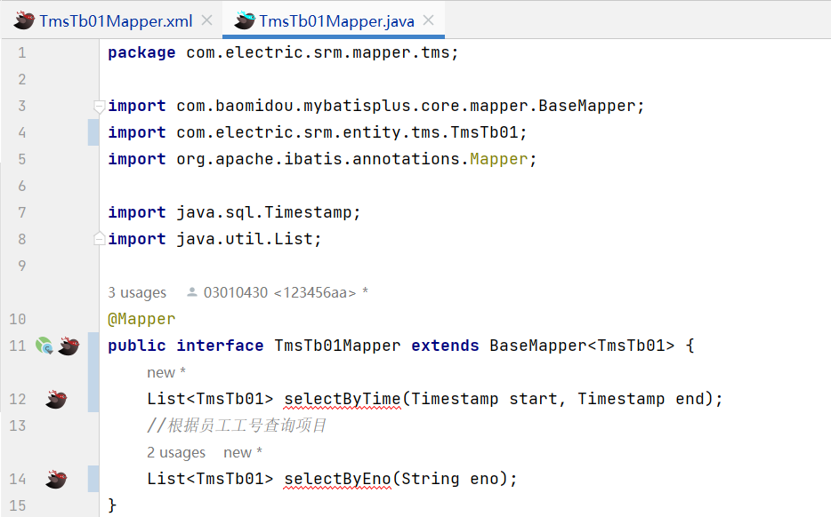Collapse the TmsTb01Mapper interface body
831x517 pixels.
99,346
